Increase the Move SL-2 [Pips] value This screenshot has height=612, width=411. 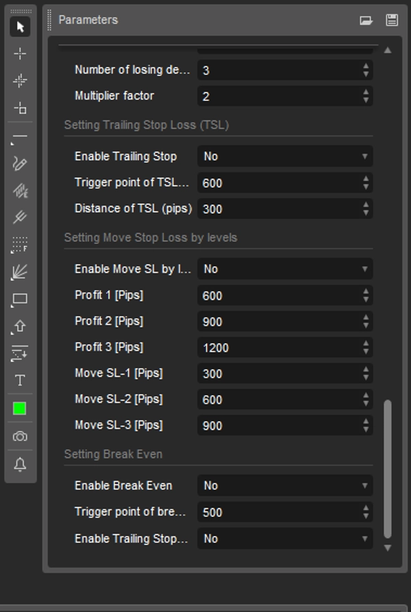[x=366, y=395]
